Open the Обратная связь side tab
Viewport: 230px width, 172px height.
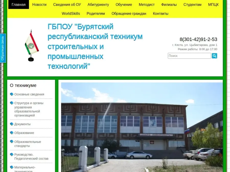tap(3, 48)
